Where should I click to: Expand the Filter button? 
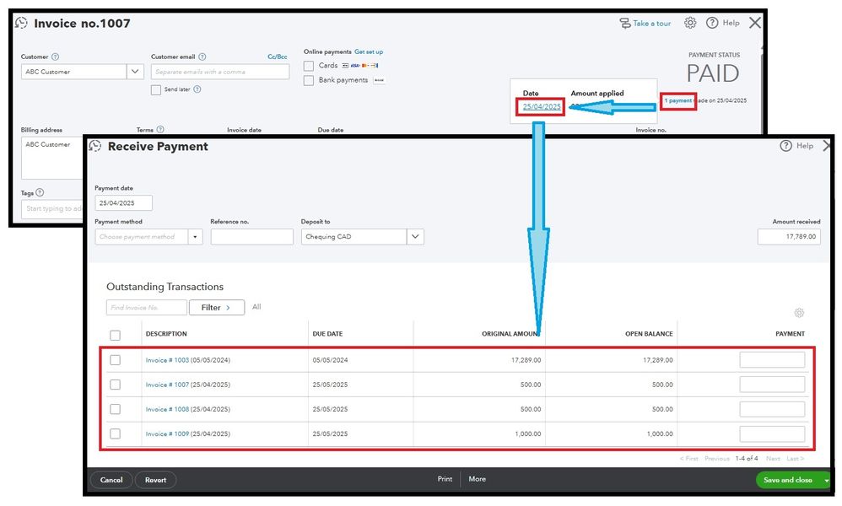click(x=217, y=308)
